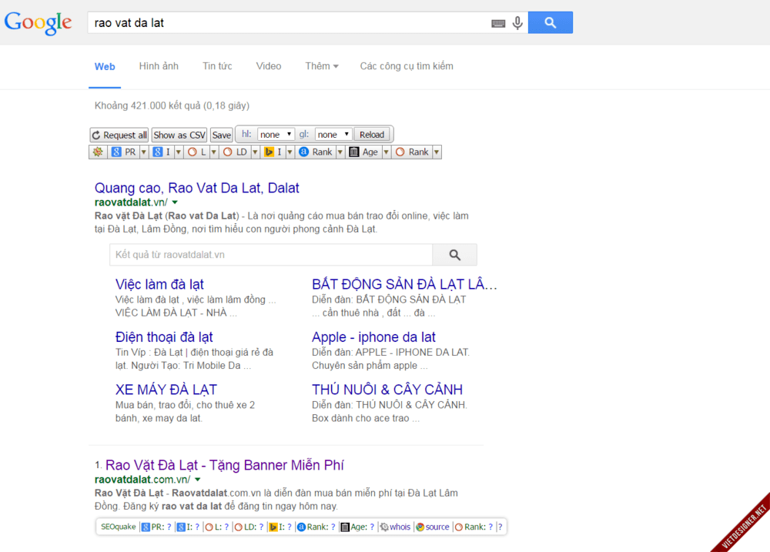This screenshot has height=552, width=770.
Task: Open 'Rao Vặt Đà Lạt - Tặng Banner Miễn Phí' result
Action: click(x=225, y=465)
